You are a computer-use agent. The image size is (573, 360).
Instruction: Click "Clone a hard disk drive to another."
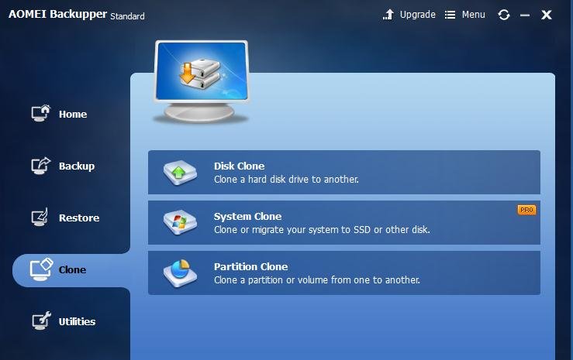(286, 179)
